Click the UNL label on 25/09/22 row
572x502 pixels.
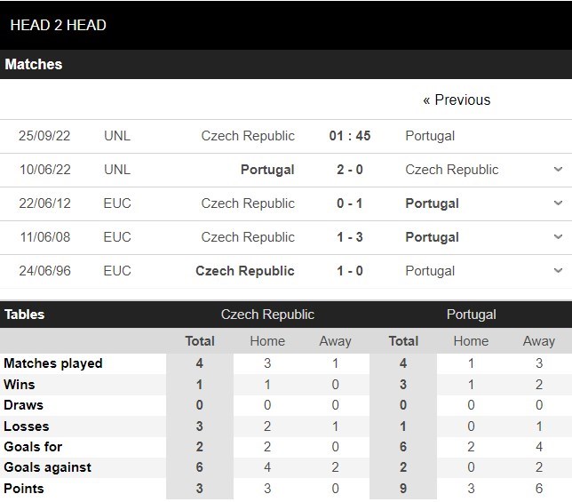click(116, 136)
